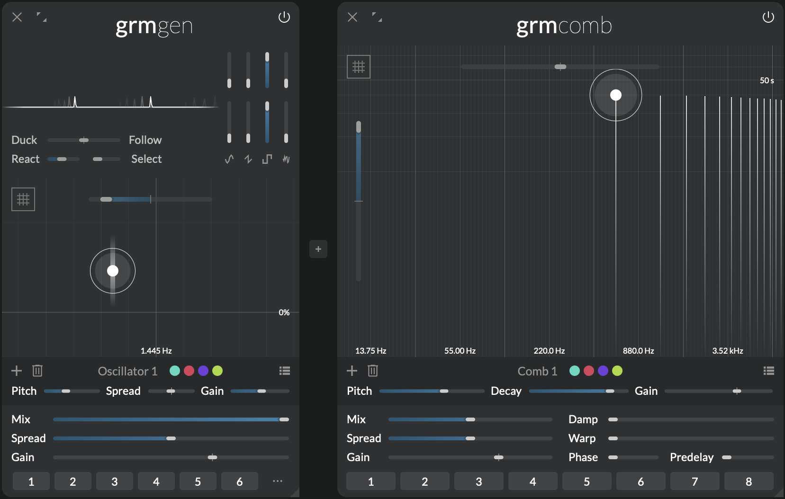Toggle the grmcomb power button
The width and height of the screenshot is (785, 499).
(768, 18)
